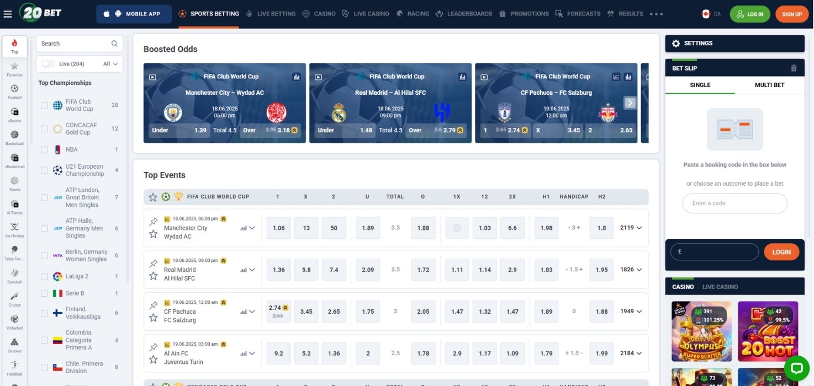Expand chevron beside Manchester City stats
This screenshot has width=814, height=386.
click(x=252, y=228)
